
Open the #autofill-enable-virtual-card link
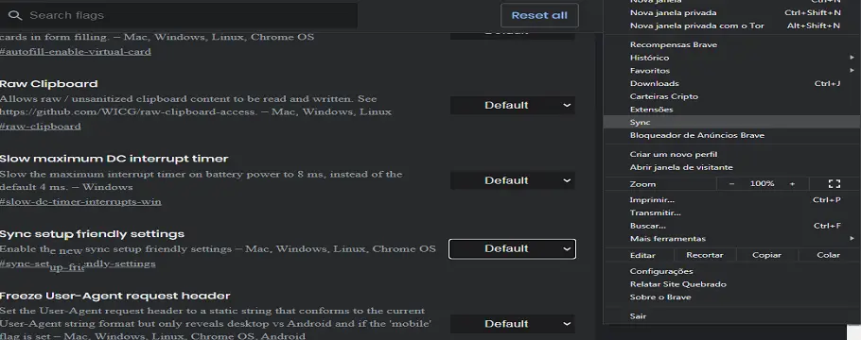[x=76, y=52]
